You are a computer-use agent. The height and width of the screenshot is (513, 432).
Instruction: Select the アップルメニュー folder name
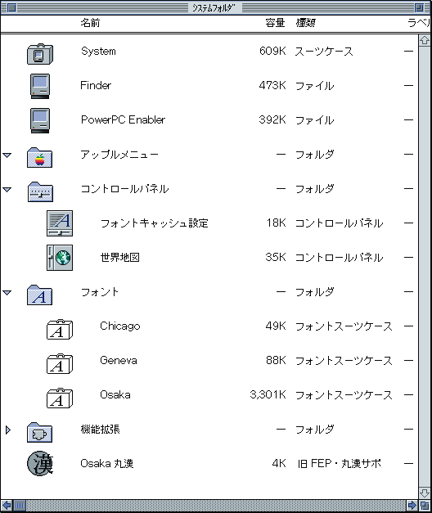(119, 155)
